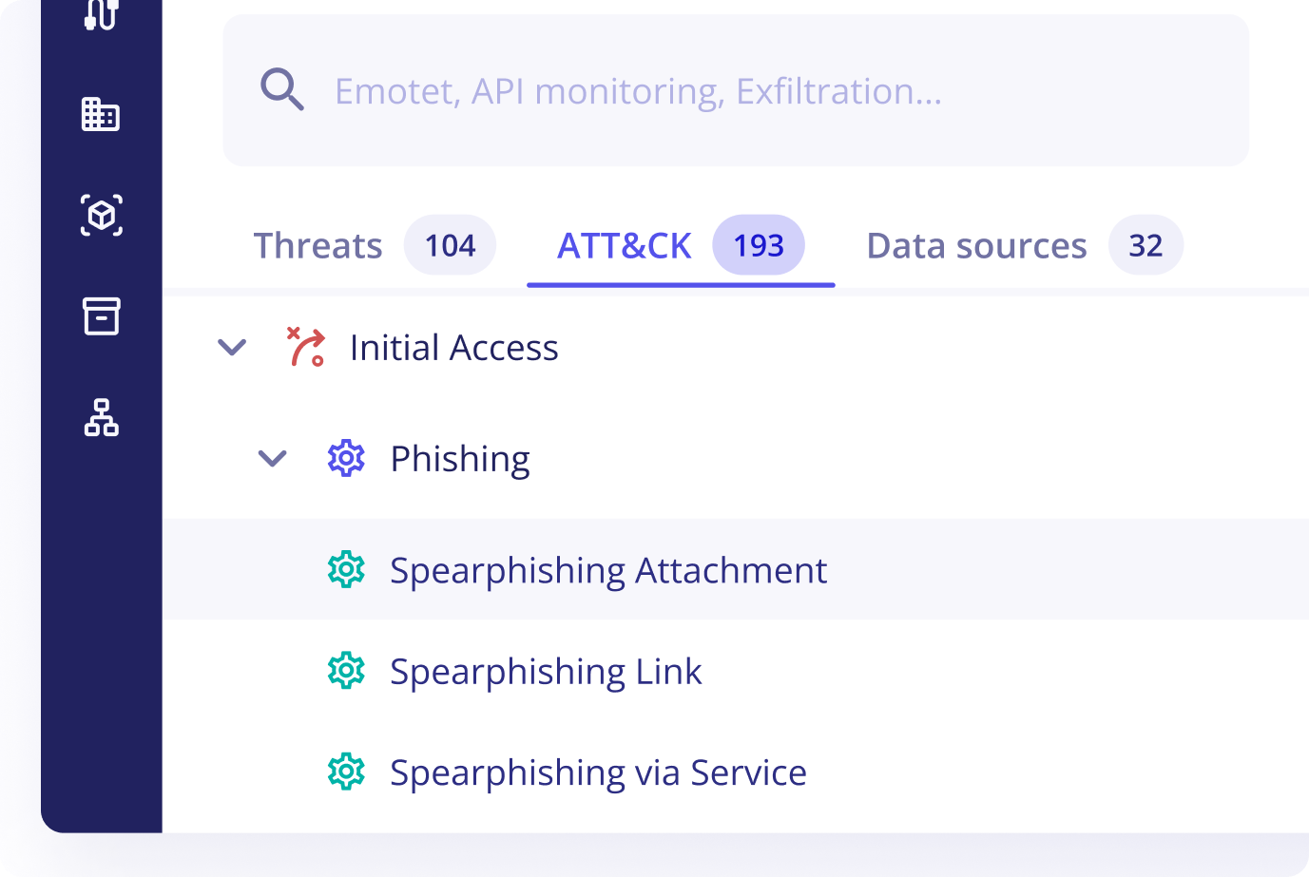Select Spearphishing Attachment technique
The image size is (1309, 877).
[736, 569]
